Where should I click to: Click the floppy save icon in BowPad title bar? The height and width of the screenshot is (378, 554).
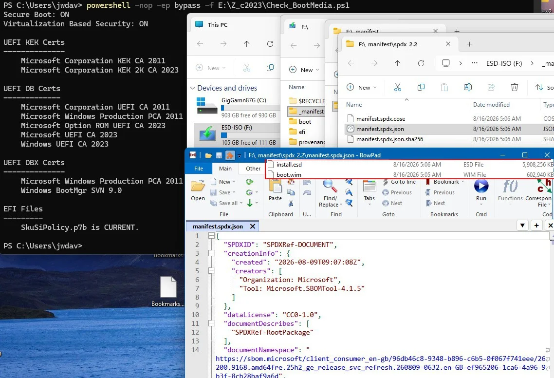click(x=219, y=155)
